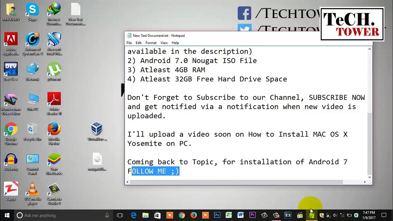Open the Windows Store taskbar icon

tap(157, 215)
